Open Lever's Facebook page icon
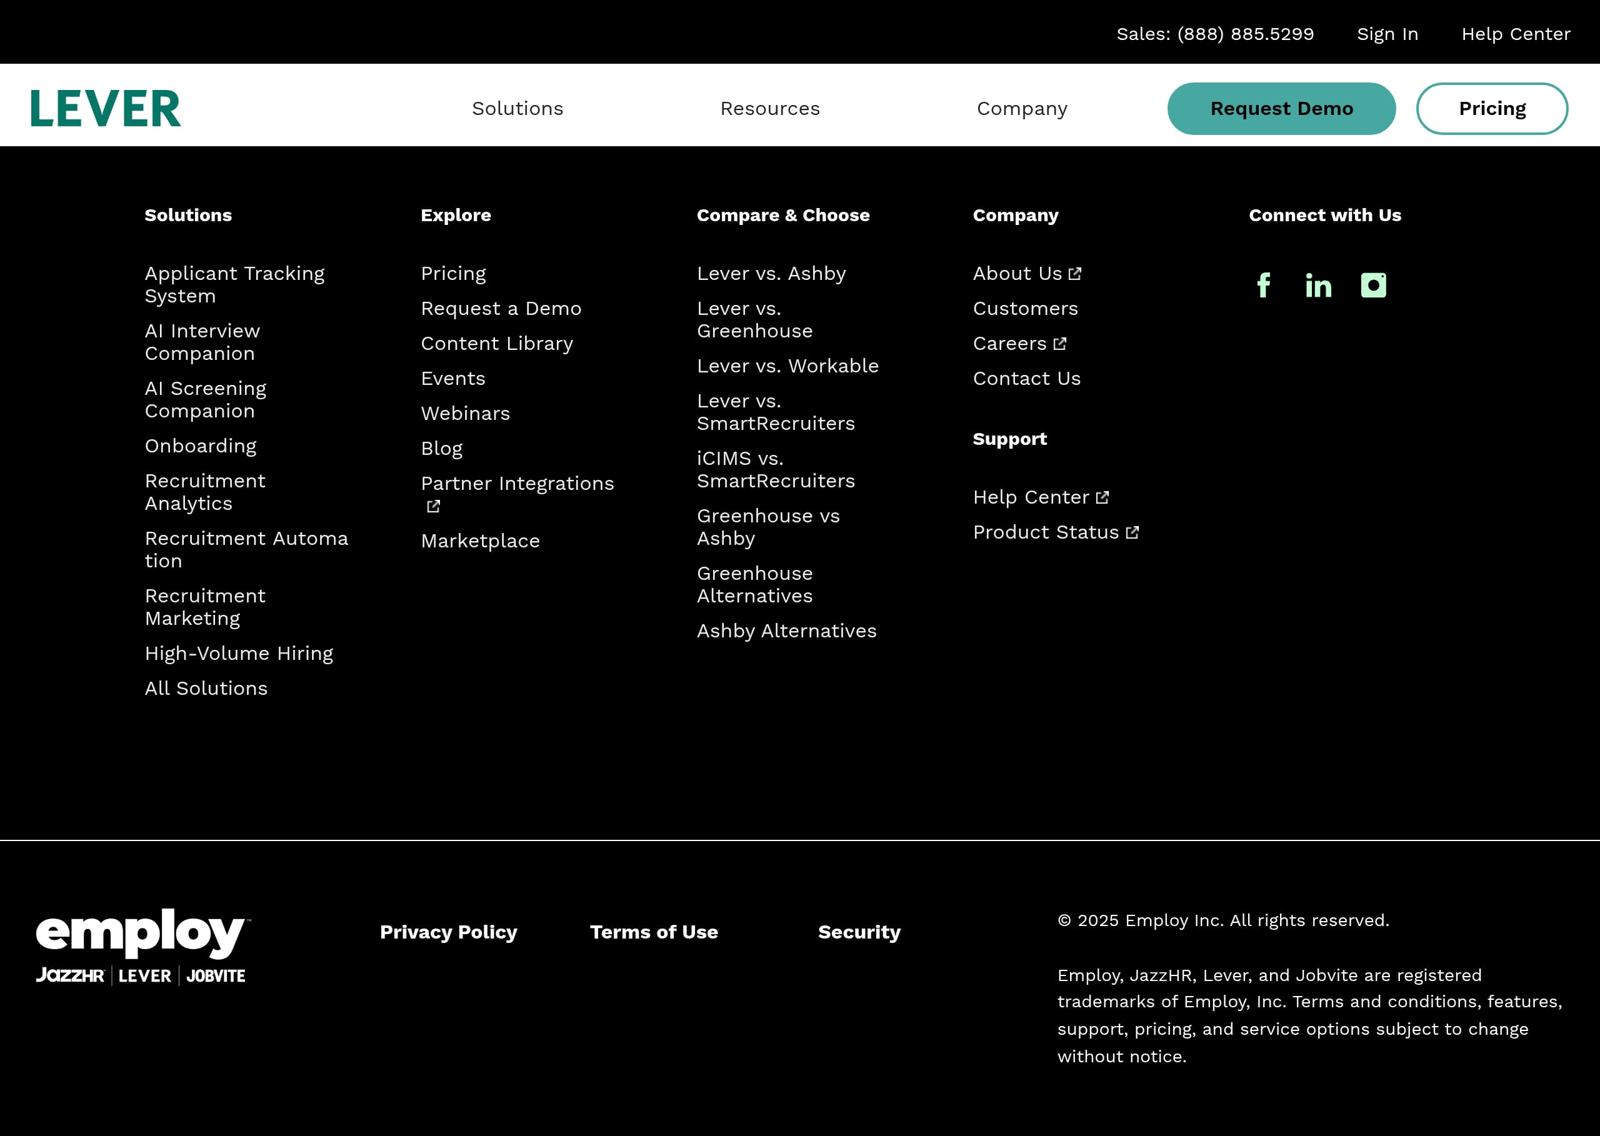 tap(1265, 286)
